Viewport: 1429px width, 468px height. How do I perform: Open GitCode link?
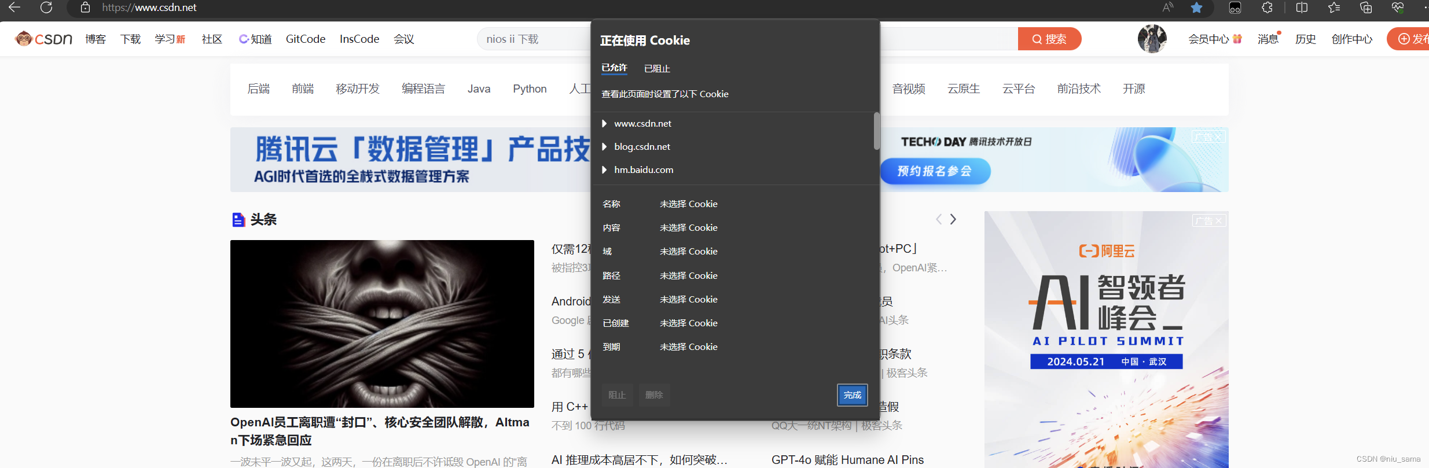306,39
